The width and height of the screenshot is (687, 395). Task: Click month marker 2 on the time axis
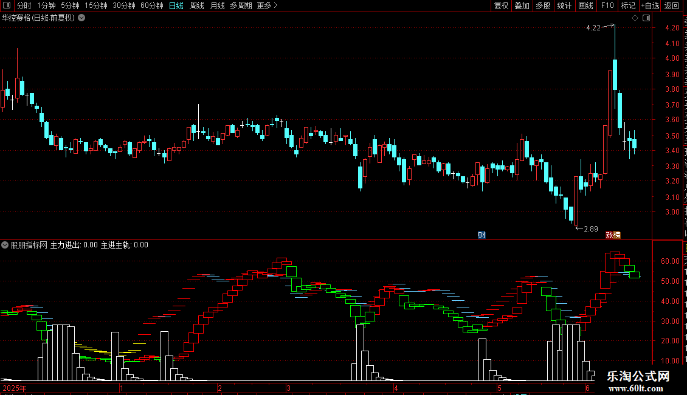point(219,388)
